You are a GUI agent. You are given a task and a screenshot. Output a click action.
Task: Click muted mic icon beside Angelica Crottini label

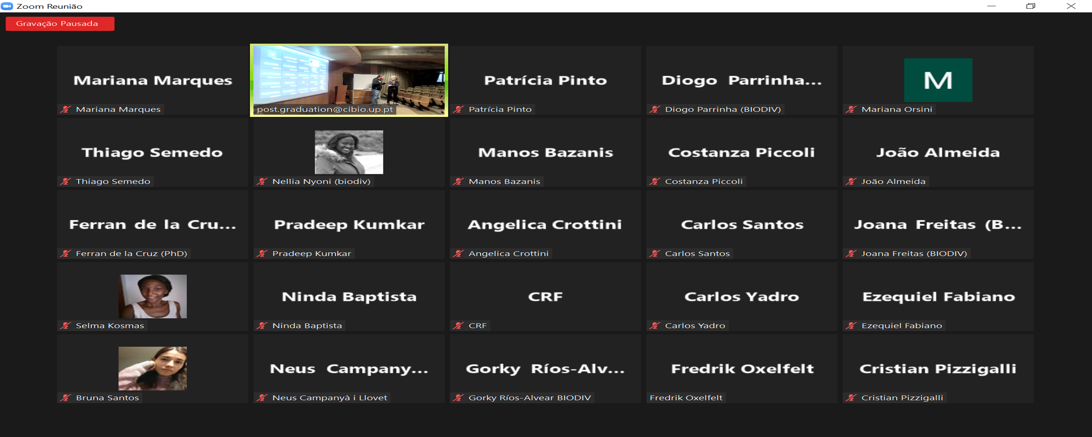pos(458,253)
